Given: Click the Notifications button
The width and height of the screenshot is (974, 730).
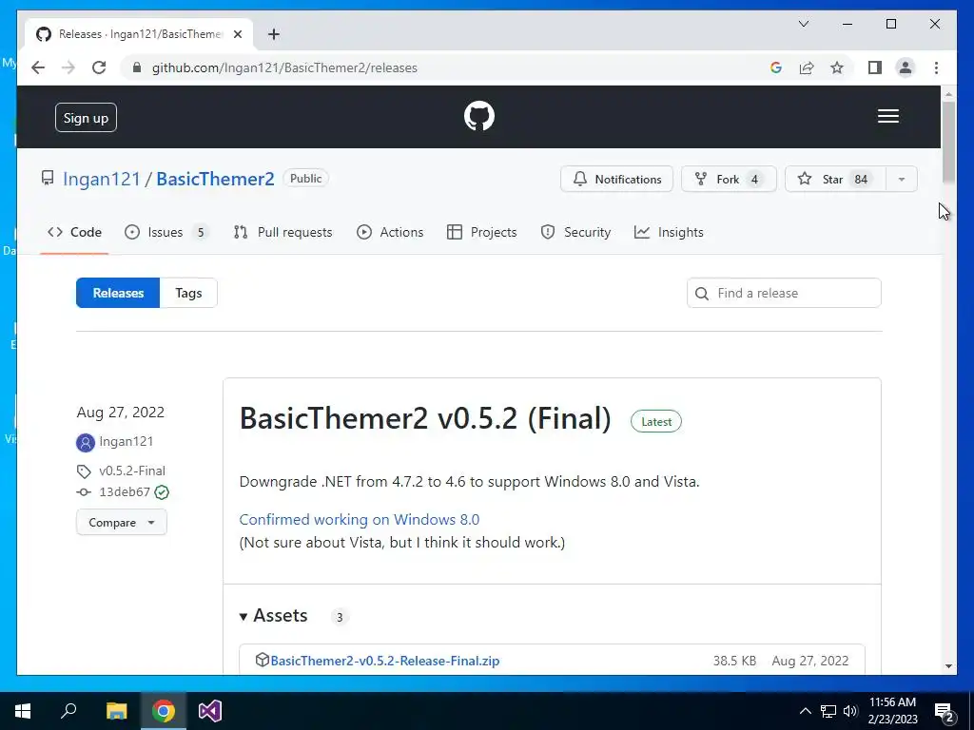Looking at the screenshot, I should pyautogui.click(x=616, y=180).
